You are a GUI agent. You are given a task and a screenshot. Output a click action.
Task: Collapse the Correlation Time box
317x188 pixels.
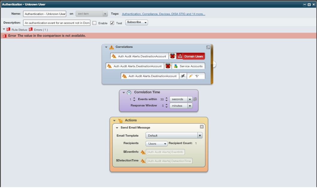(x=124, y=92)
